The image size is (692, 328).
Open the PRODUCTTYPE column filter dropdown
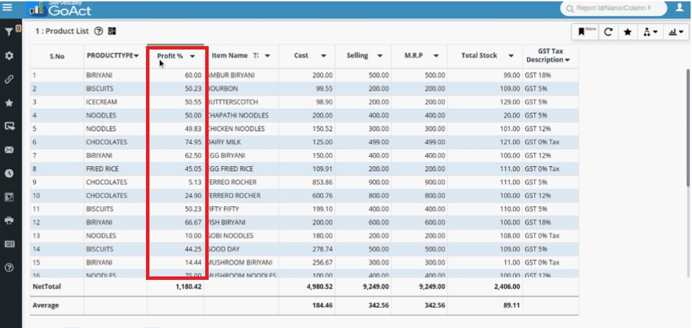[136, 56]
